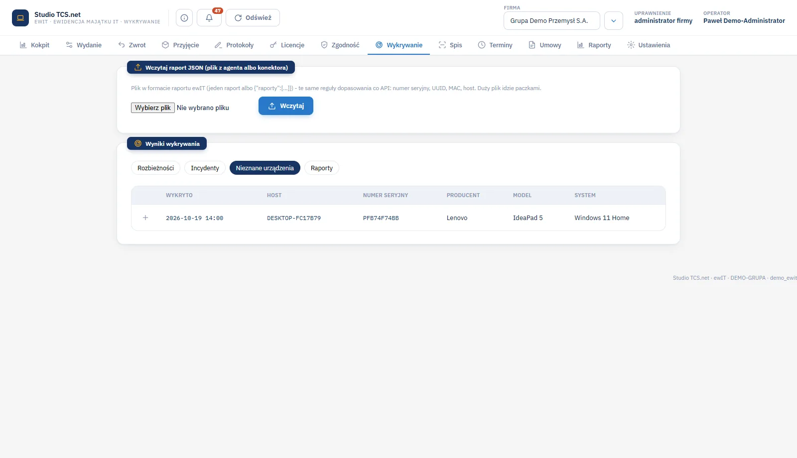The image size is (797, 458).
Task: Go to the Terminy tab
Action: [x=495, y=45]
